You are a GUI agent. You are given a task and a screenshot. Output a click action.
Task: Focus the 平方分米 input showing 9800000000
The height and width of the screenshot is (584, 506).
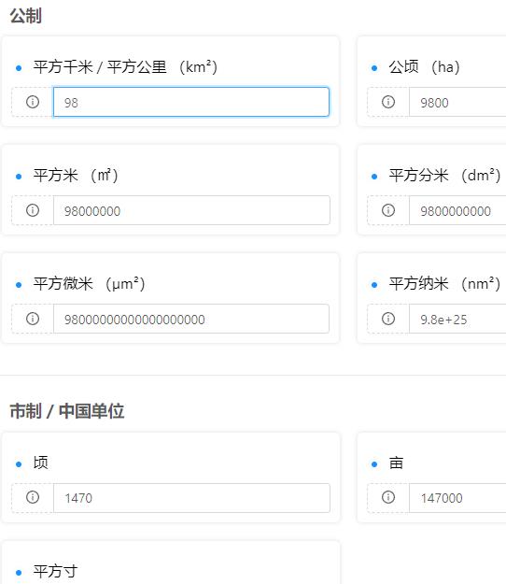pyautogui.click(x=457, y=210)
